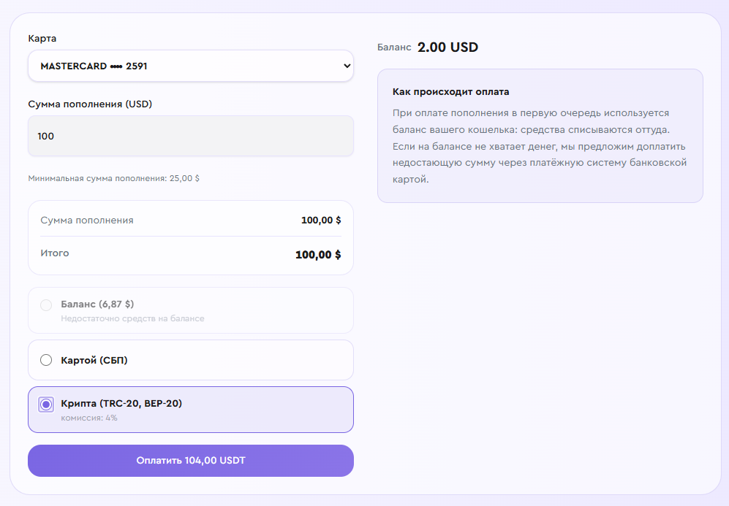Click the Сумма пополнения (USD) label

(90, 104)
